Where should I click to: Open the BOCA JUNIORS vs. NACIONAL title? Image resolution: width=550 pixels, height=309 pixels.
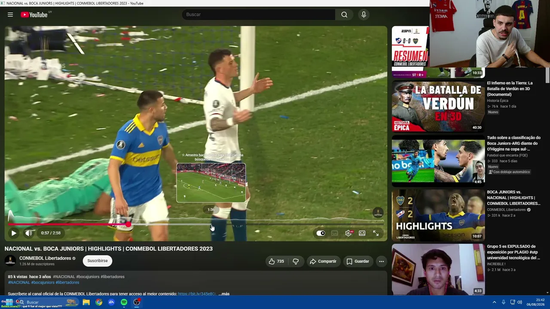(x=514, y=198)
